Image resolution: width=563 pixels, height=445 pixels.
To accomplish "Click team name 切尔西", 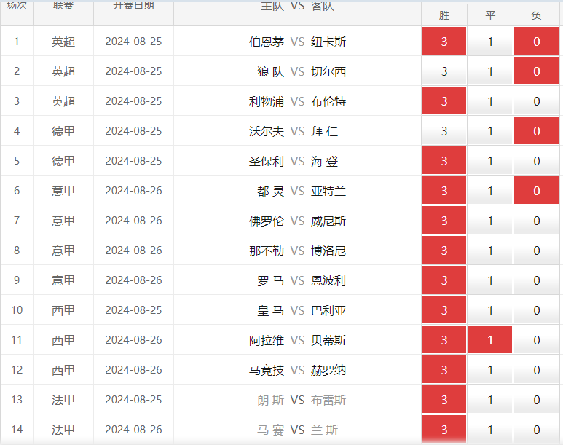I will tap(328, 71).
